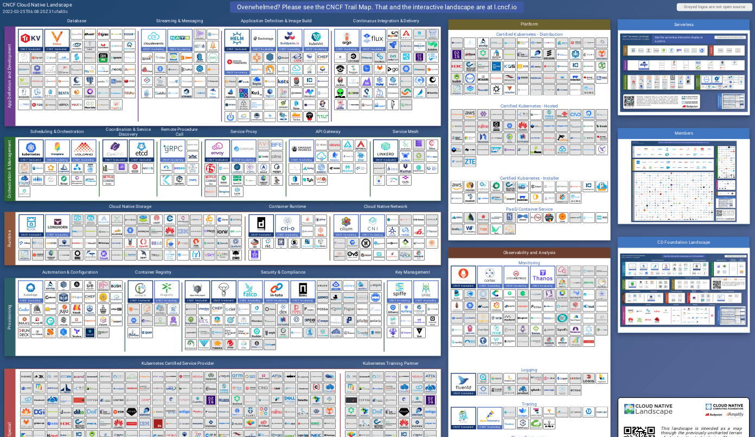Screen dimensions: 755x437
Task: Open the l.cncf.io link in the top banner
Action: [x=507, y=7]
